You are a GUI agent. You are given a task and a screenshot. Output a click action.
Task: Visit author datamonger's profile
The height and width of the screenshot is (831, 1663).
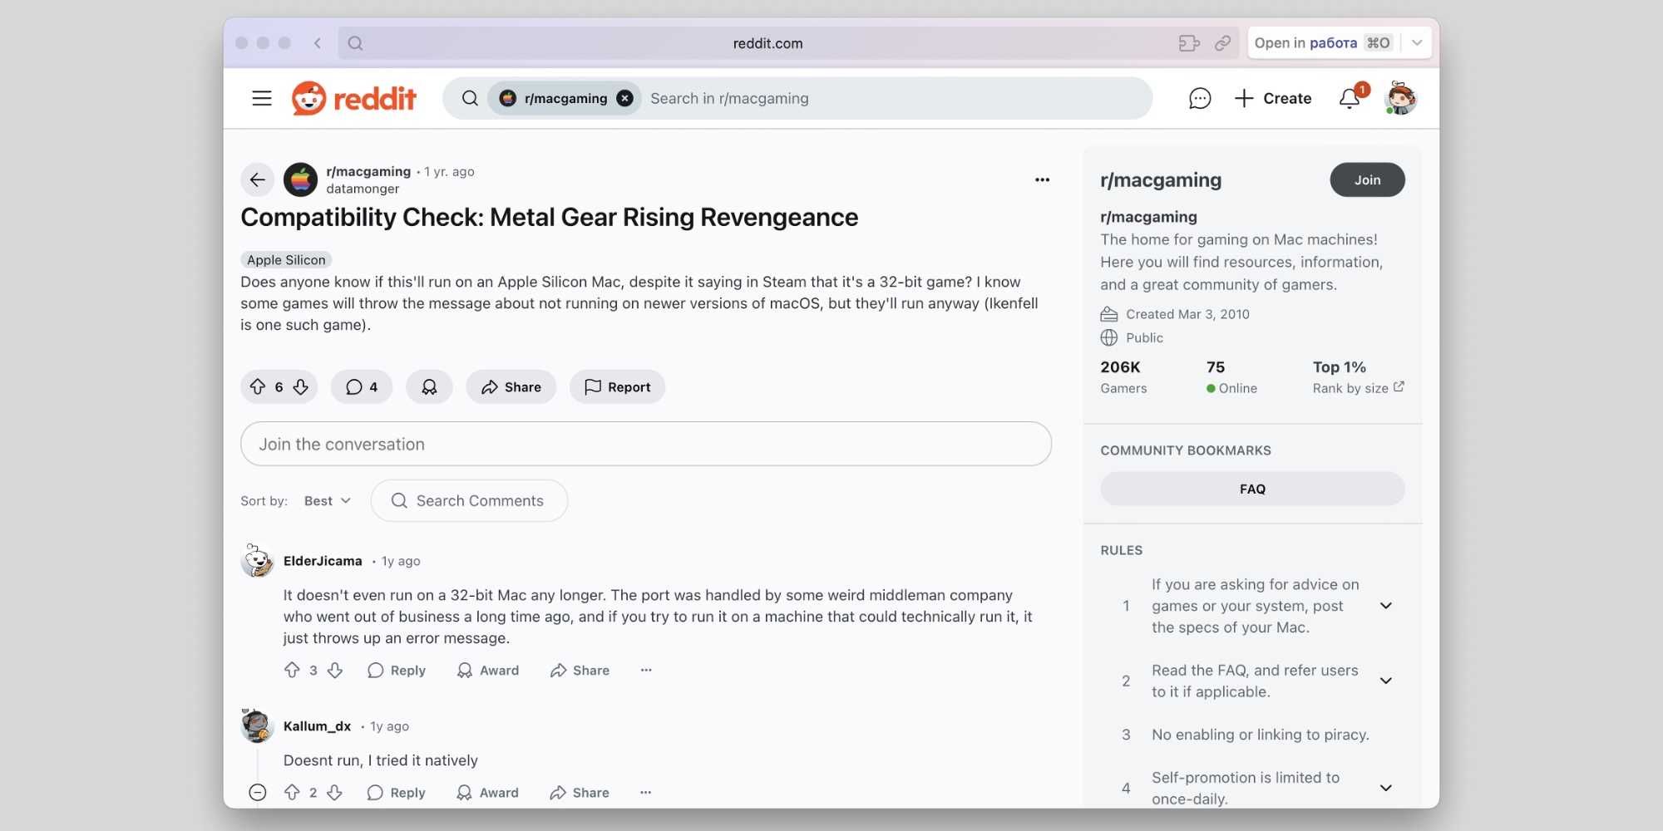[363, 189]
